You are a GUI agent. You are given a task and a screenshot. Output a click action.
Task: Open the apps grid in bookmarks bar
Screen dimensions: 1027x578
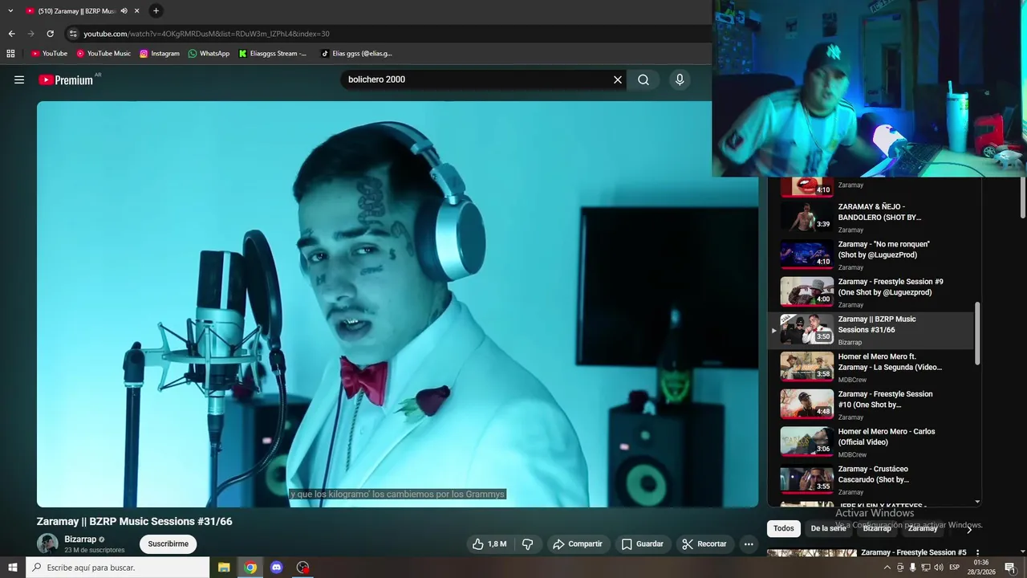point(10,54)
